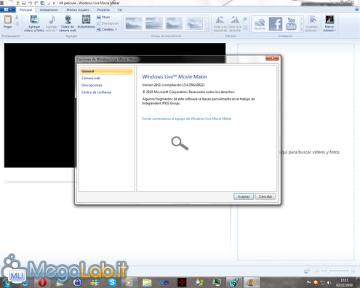Switch to the Efectos visuales tab
The width and height of the screenshot is (360, 288).
point(78,10)
